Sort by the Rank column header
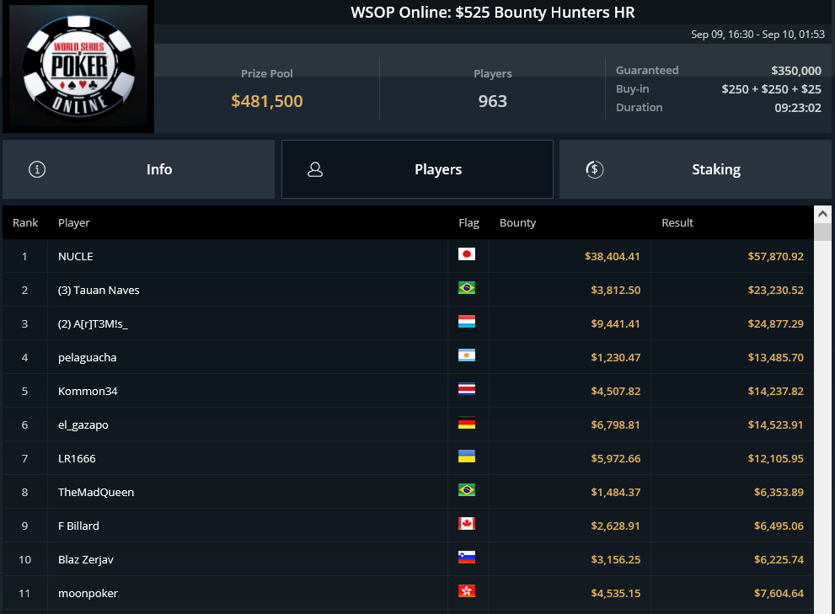The width and height of the screenshot is (835, 614). click(25, 222)
